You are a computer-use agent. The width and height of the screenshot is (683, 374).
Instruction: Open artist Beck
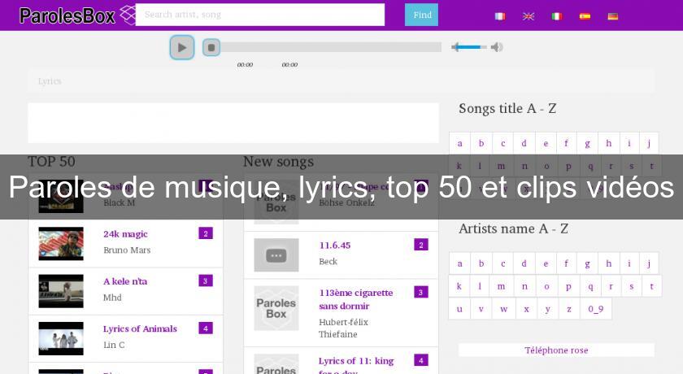point(328,261)
